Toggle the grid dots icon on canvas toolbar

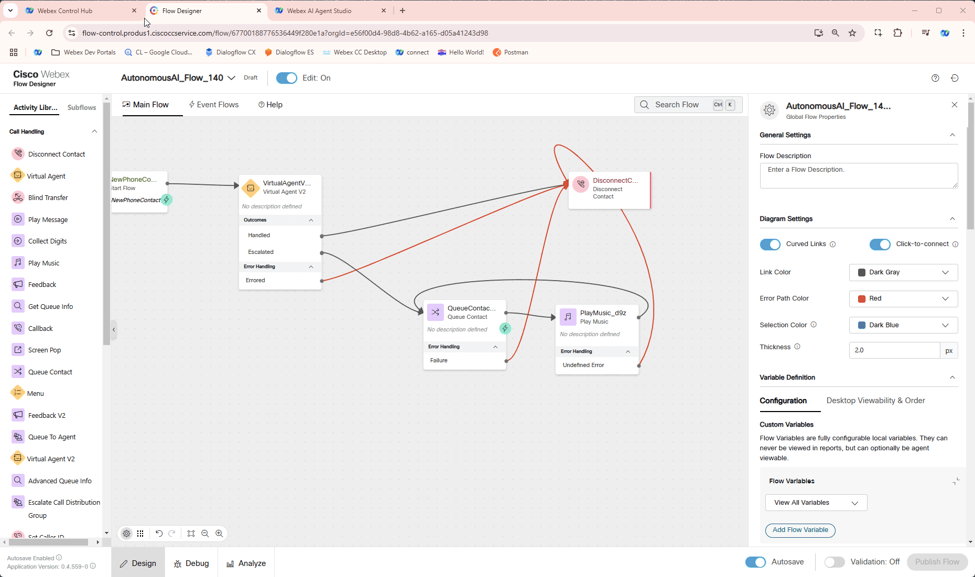(140, 534)
